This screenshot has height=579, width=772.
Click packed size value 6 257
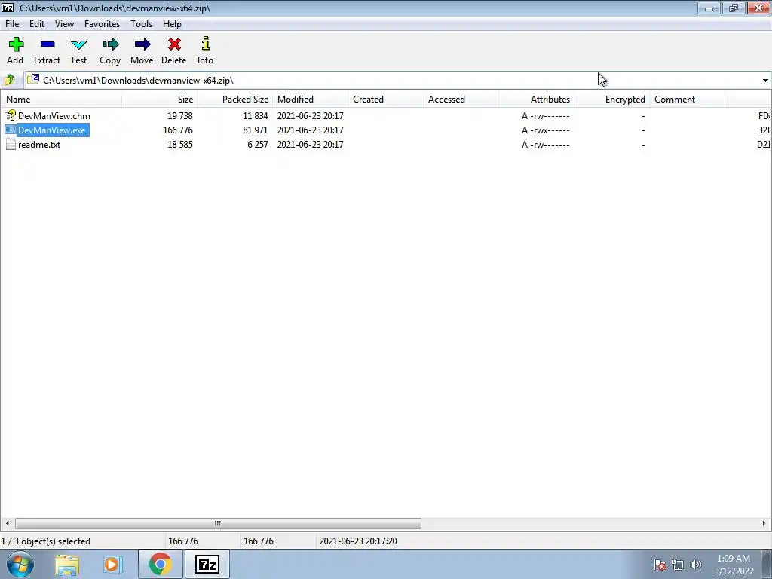point(258,144)
